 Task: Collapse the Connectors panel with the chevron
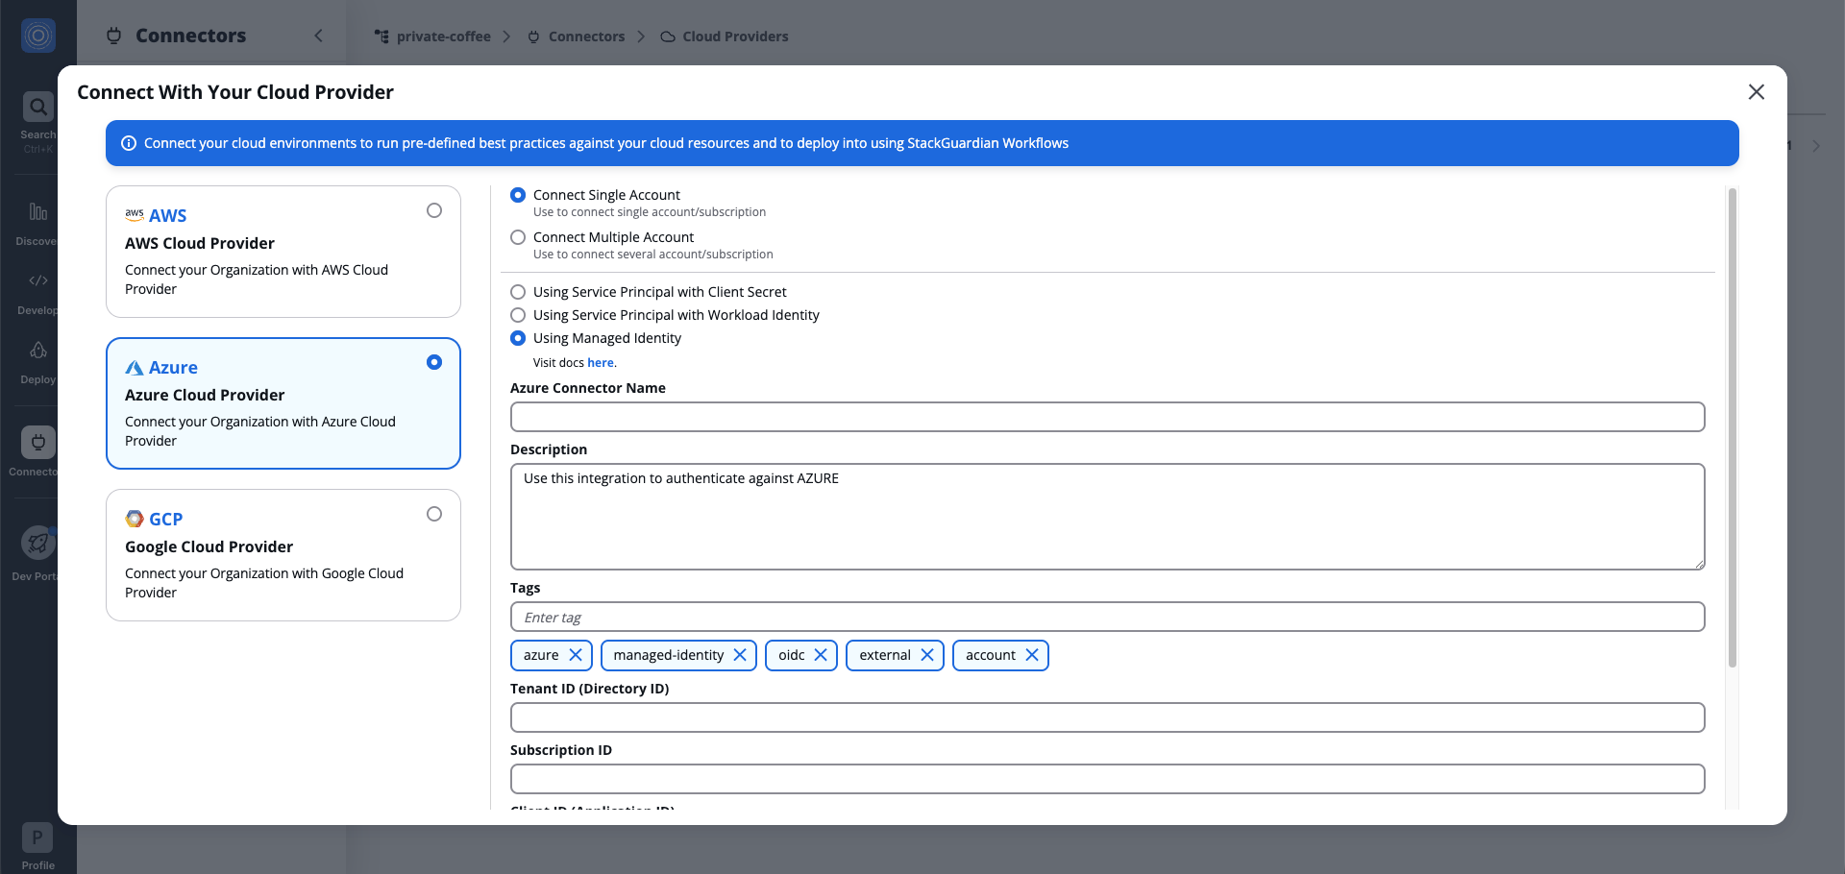(319, 36)
